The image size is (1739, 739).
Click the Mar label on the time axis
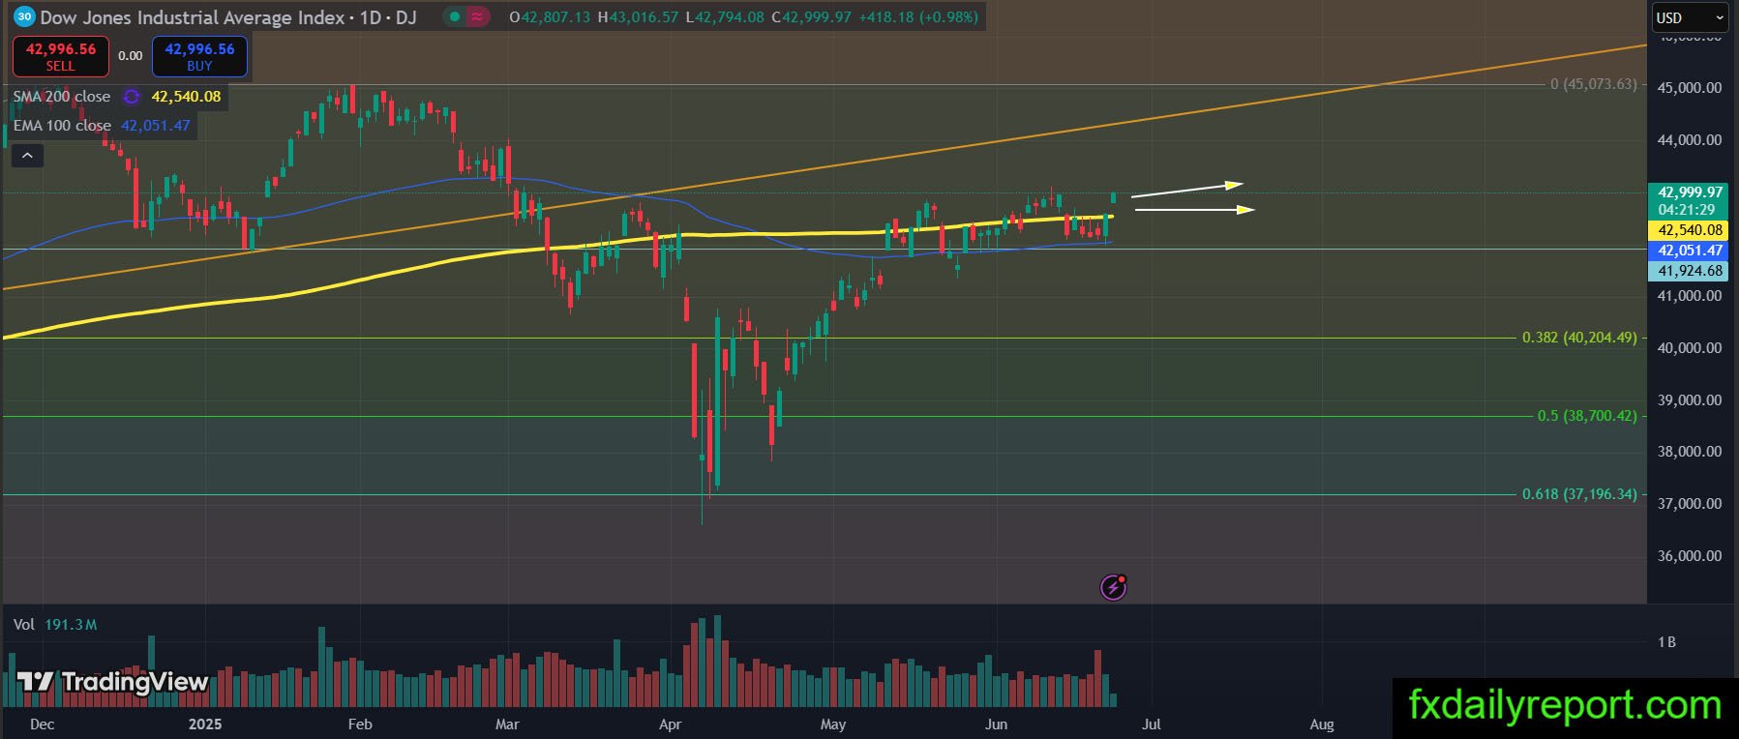pos(507,724)
